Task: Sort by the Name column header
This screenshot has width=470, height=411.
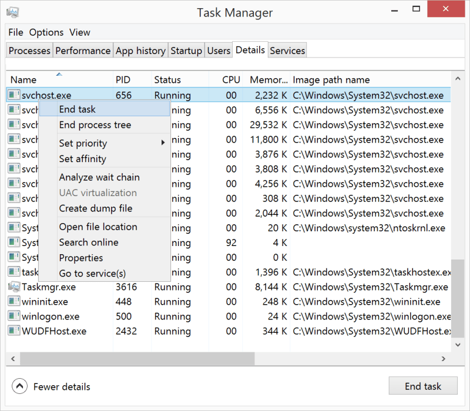Action: click(59, 80)
